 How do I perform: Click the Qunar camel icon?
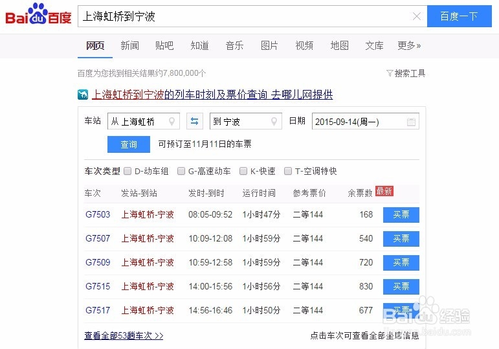click(83, 95)
